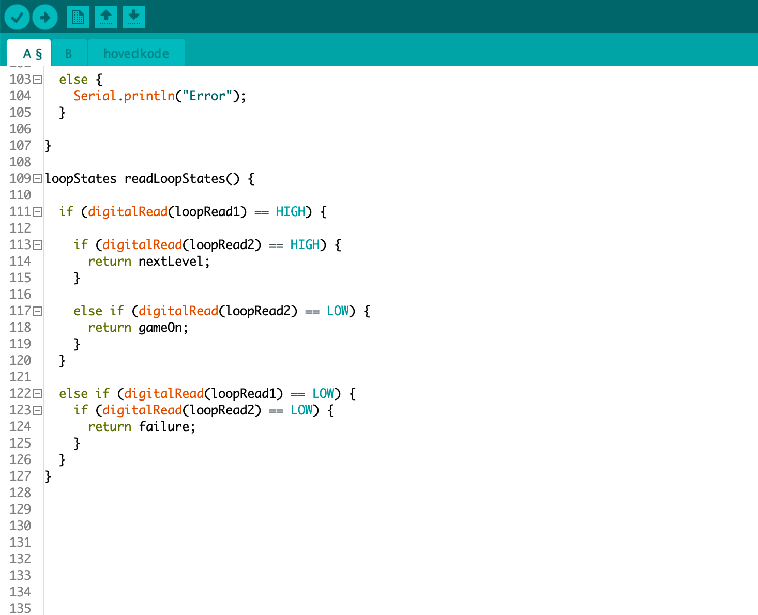Click the Upload arrow button
This screenshot has height=615, width=758.
[45, 17]
